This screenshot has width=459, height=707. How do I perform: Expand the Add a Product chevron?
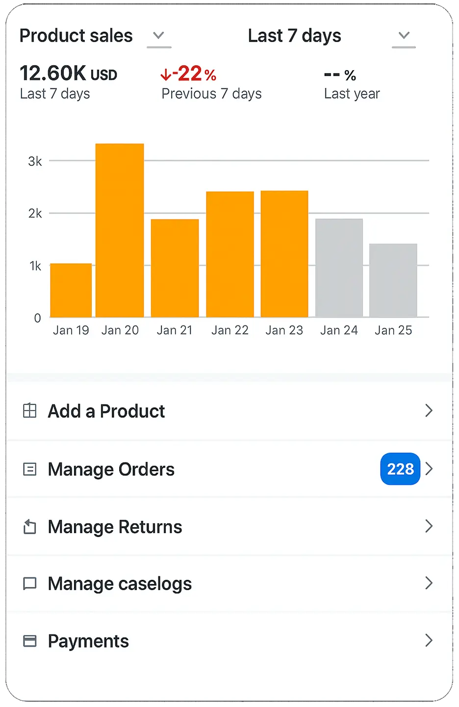pyautogui.click(x=429, y=410)
